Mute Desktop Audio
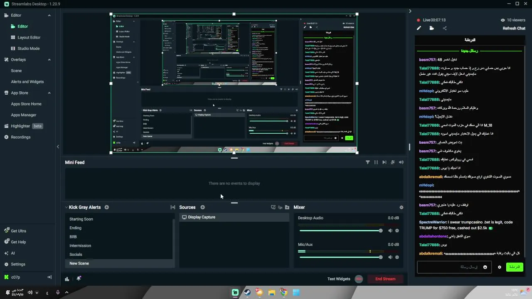Image resolution: width=532 pixels, height=299 pixels. tap(390, 230)
